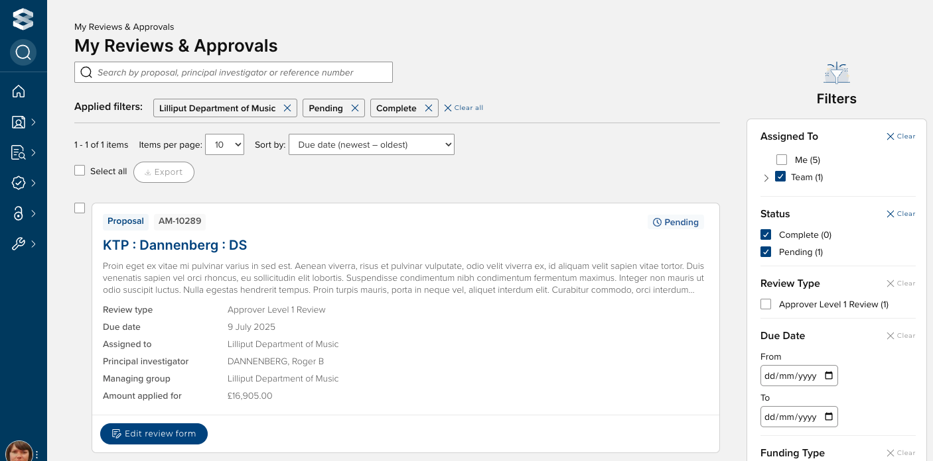Open the sidebar approvals checkmark badge icon
933x461 pixels.
[x=19, y=183]
